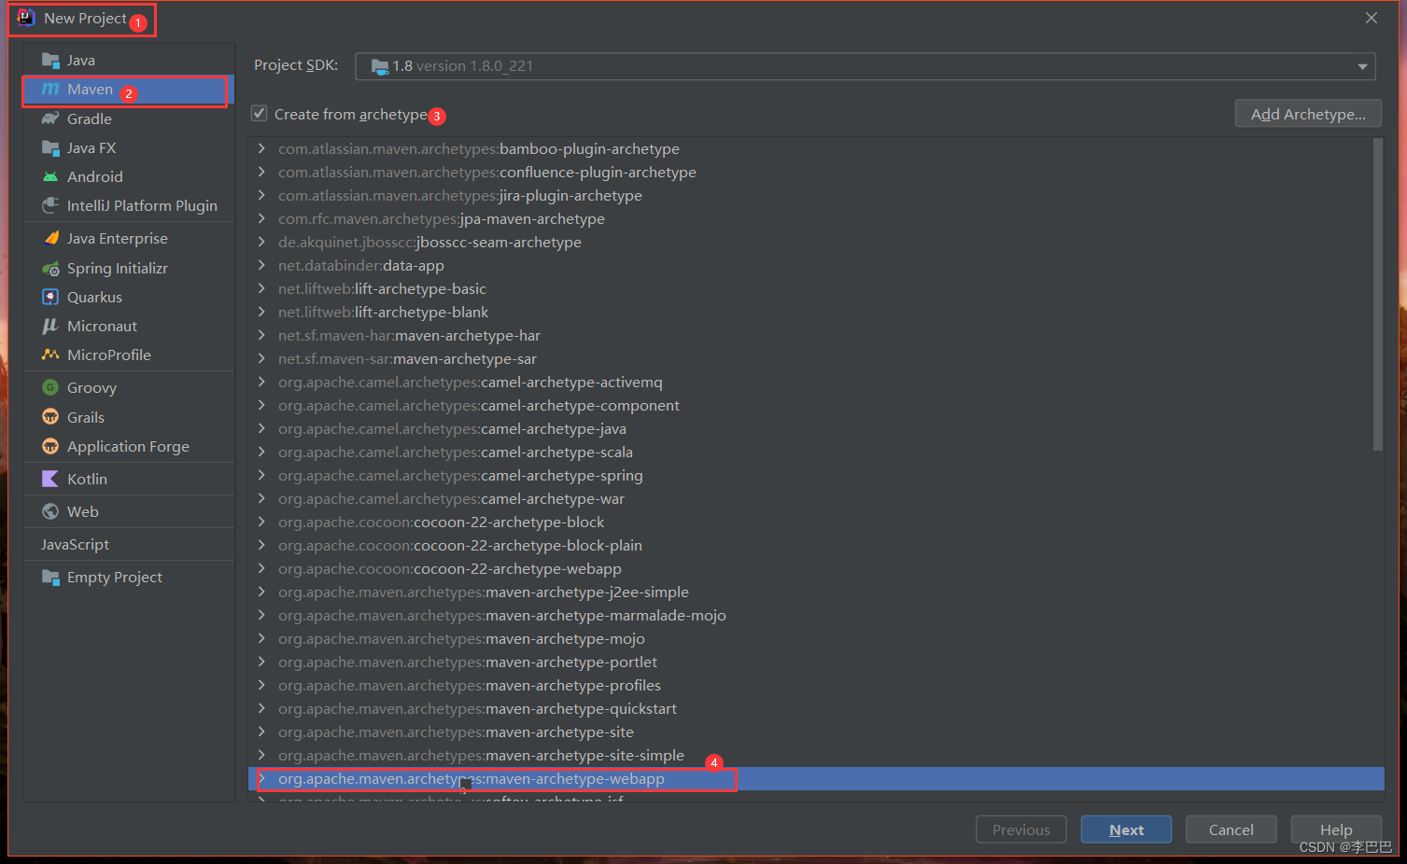The width and height of the screenshot is (1407, 864).
Task: Expand maven-archetype-quickstart node
Action: coord(261,708)
